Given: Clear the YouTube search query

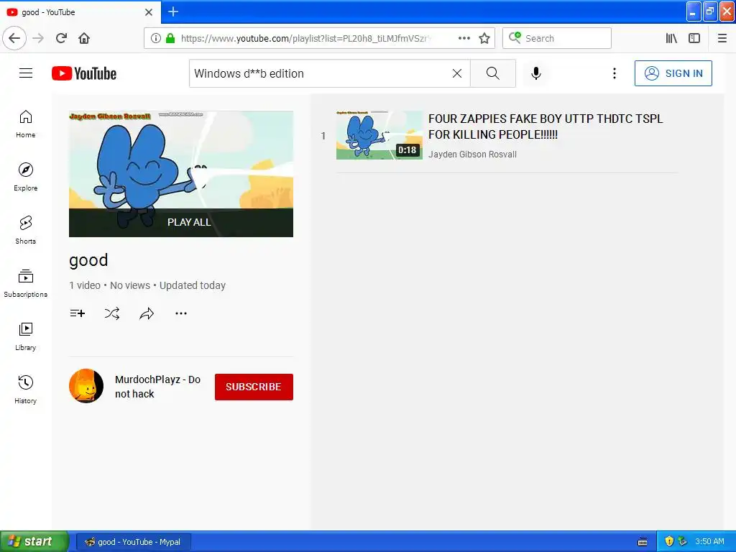Looking at the screenshot, I should pyautogui.click(x=456, y=73).
